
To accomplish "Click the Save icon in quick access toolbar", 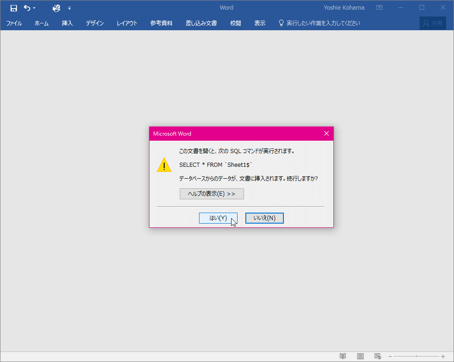I will pos(14,8).
